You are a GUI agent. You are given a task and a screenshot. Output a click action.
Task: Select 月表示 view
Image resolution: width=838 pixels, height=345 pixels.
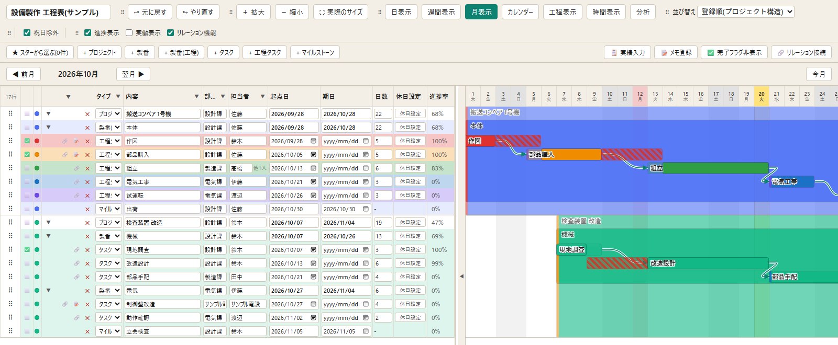[481, 12]
